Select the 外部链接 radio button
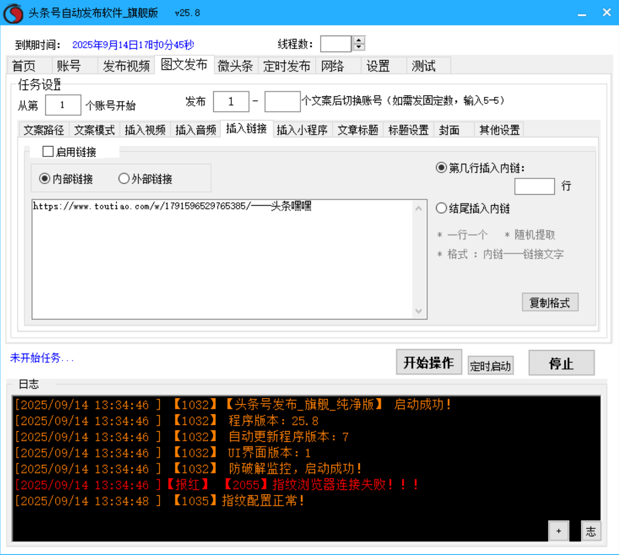This screenshot has width=619, height=555. pos(124,178)
